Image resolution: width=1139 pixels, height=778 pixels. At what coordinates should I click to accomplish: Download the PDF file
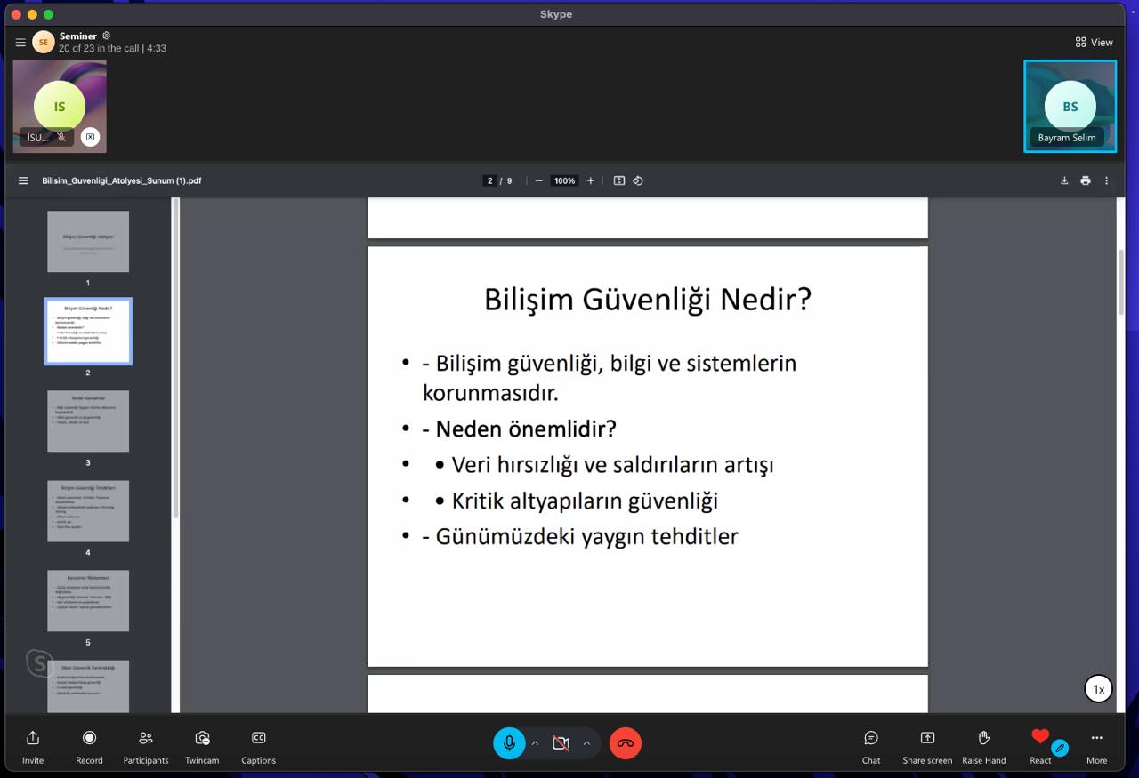coord(1064,180)
